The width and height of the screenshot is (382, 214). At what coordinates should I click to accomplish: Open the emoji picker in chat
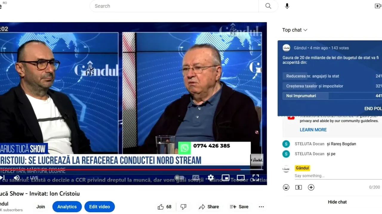pos(286,187)
